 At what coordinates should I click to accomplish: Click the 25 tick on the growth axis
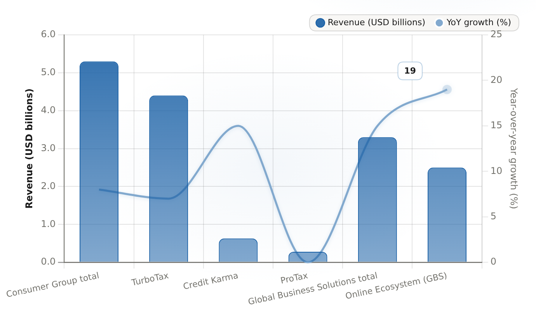tap(496, 34)
